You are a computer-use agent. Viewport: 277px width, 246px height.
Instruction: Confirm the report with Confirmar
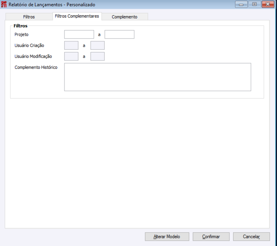click(211, 237)
